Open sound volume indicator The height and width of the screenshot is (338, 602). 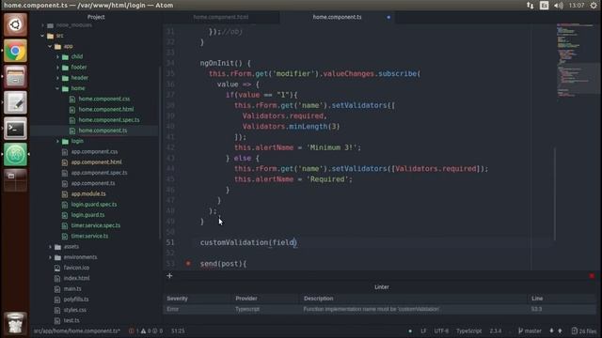(x=558, y=6)
